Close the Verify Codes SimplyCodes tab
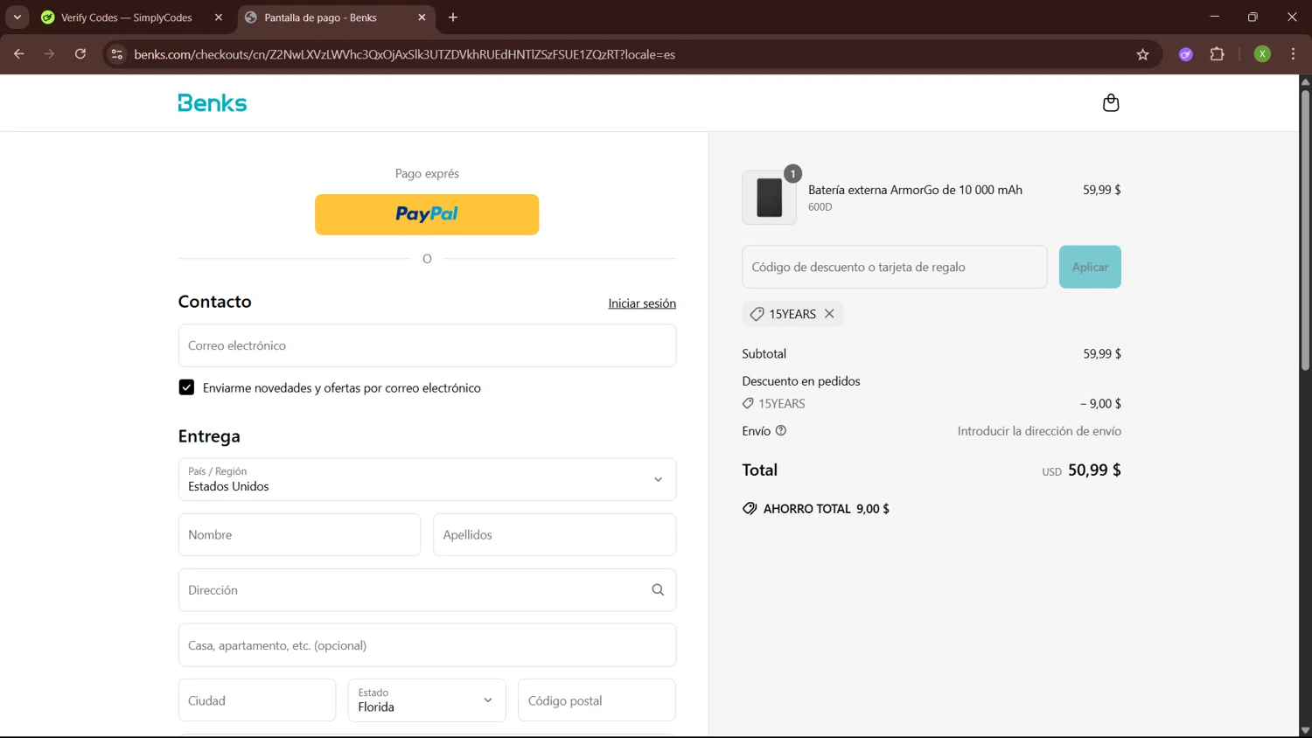The width and height of the screenshot is (1312, 738). 219,17
